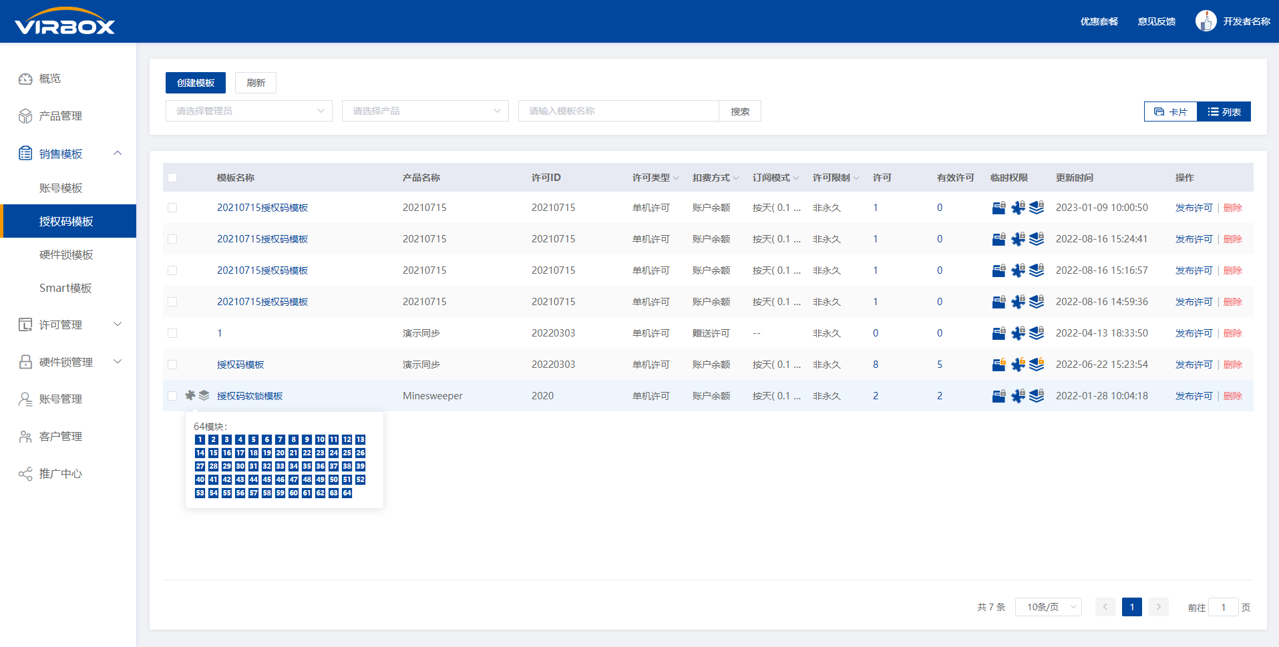Switch to 卡片 card view
The width and height of the screenshot is (1279, 647).
click(1171, 112)
